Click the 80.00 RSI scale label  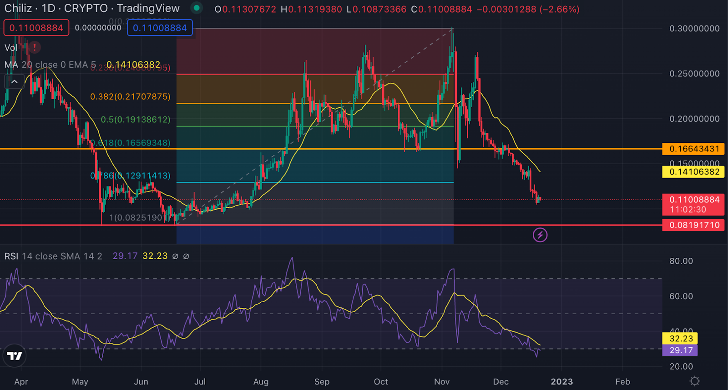pyautogui.click(x=681, y=261)
